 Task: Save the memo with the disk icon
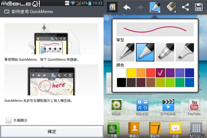[199, 7]
